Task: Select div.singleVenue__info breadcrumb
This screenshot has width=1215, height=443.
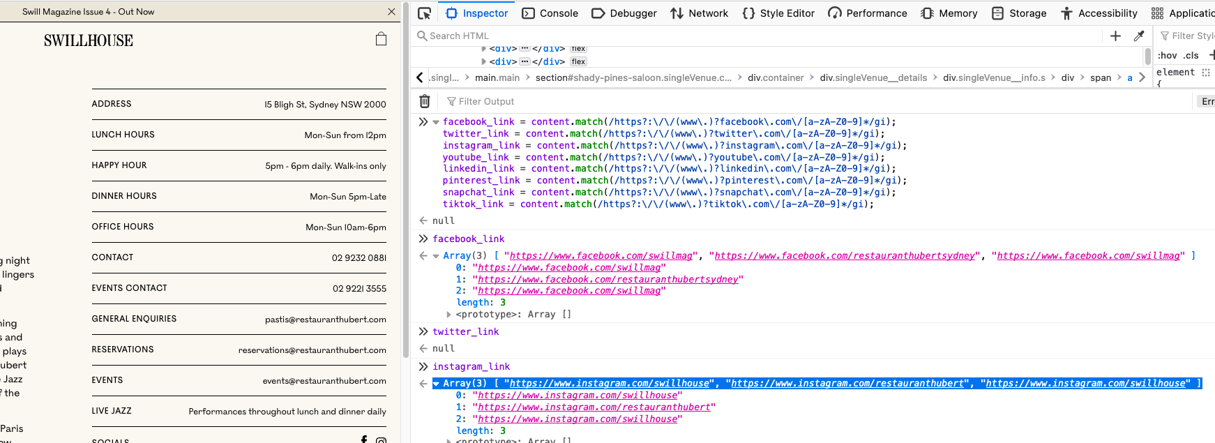Action: 994,77
